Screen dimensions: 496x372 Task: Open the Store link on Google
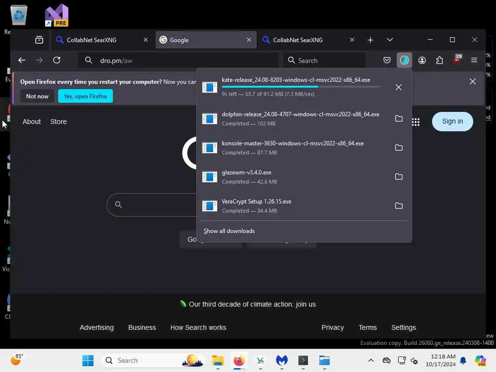(x=59, y=122)
